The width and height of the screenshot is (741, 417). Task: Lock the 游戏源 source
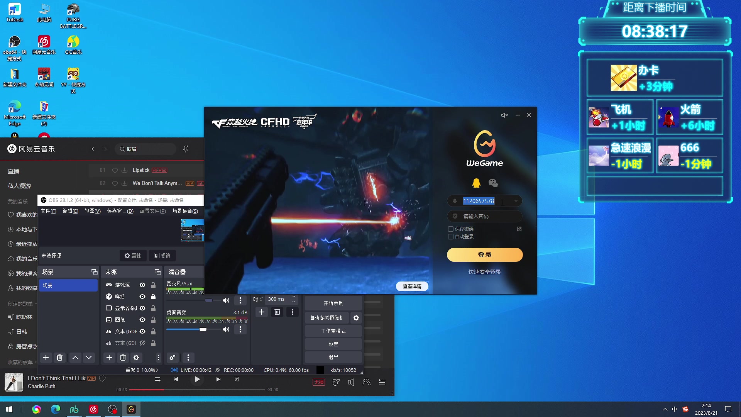[x=153, y=285]
